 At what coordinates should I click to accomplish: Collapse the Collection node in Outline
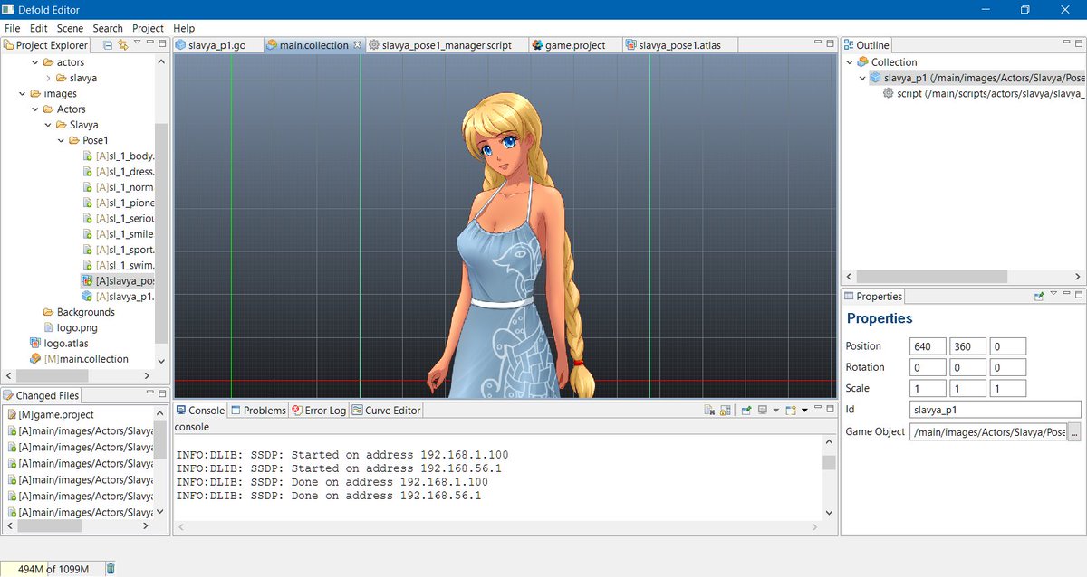pyautogui.click(x=850, y=62)
